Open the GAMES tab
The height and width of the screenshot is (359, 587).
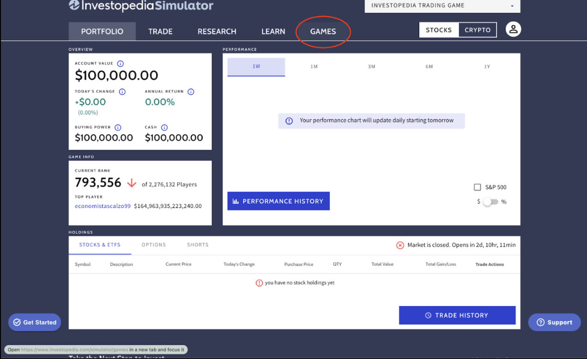point(323,32)
